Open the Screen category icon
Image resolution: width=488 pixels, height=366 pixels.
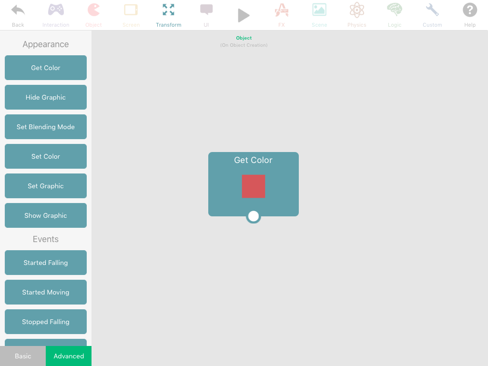pos(131,10)
